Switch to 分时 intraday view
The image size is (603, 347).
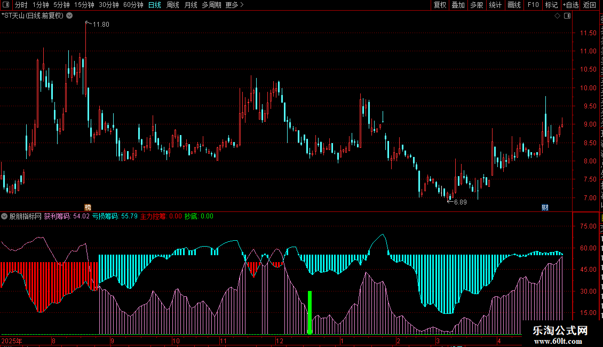point(21,5)
